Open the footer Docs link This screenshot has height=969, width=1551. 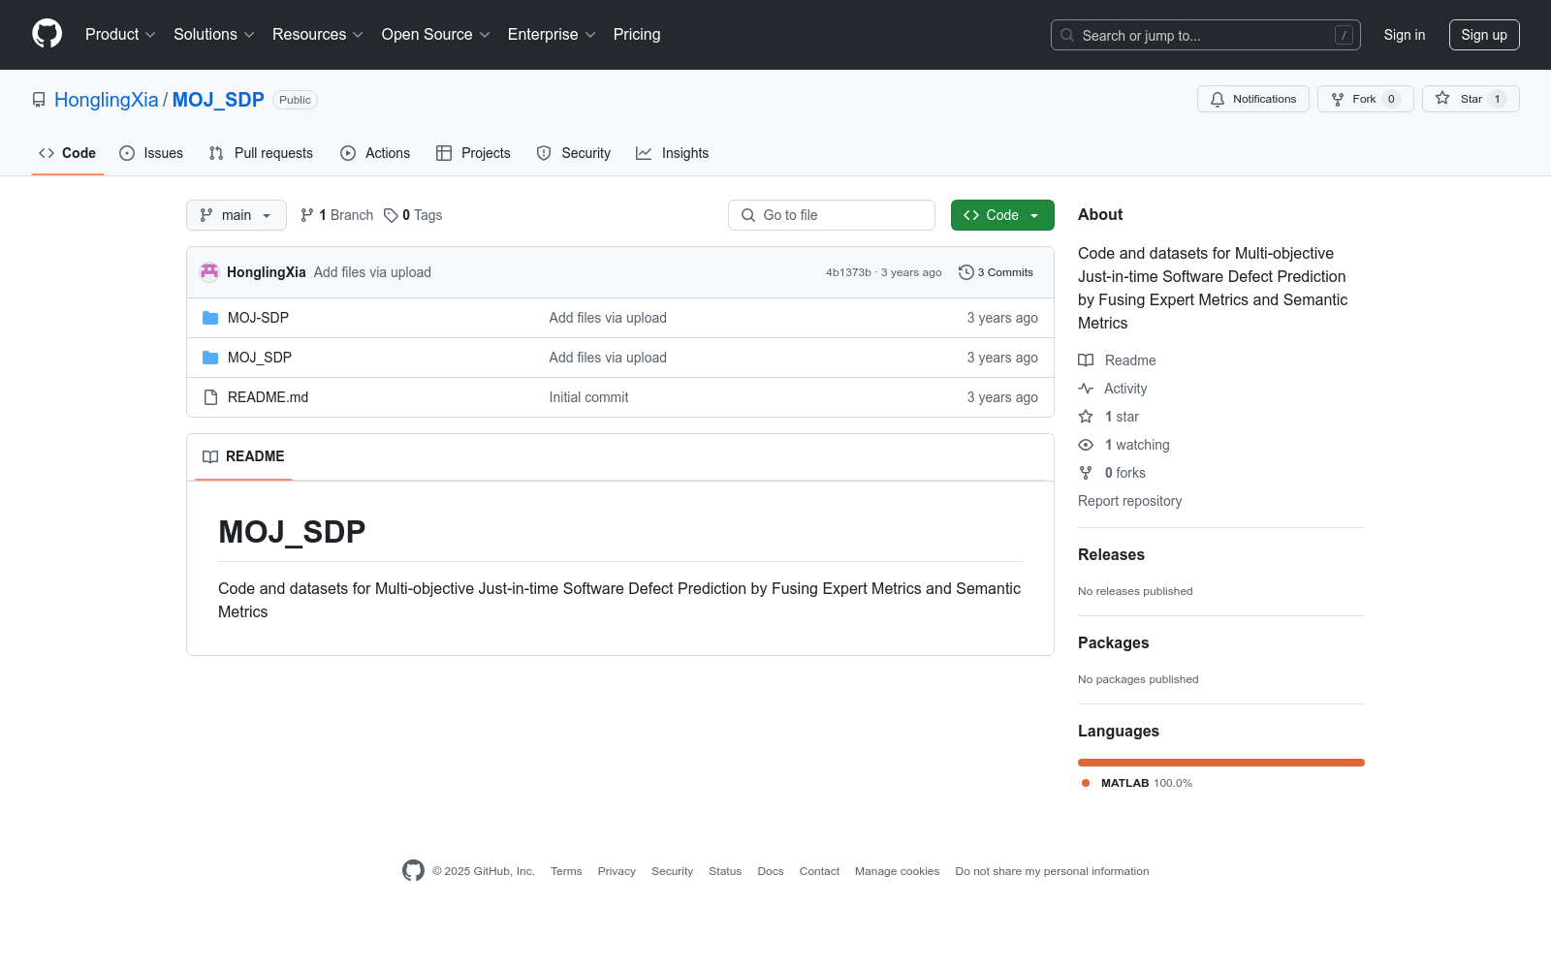[771, 871]
